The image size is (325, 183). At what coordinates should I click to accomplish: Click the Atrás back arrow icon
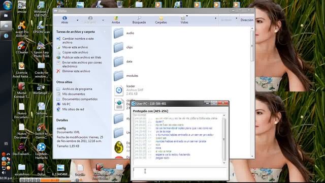coord(64,18)
